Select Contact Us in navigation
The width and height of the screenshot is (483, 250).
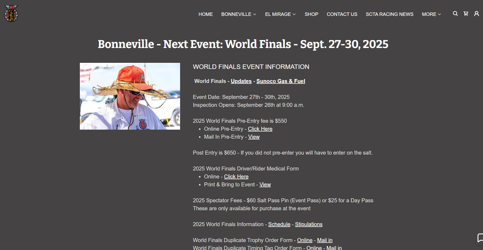click(342, 14)
